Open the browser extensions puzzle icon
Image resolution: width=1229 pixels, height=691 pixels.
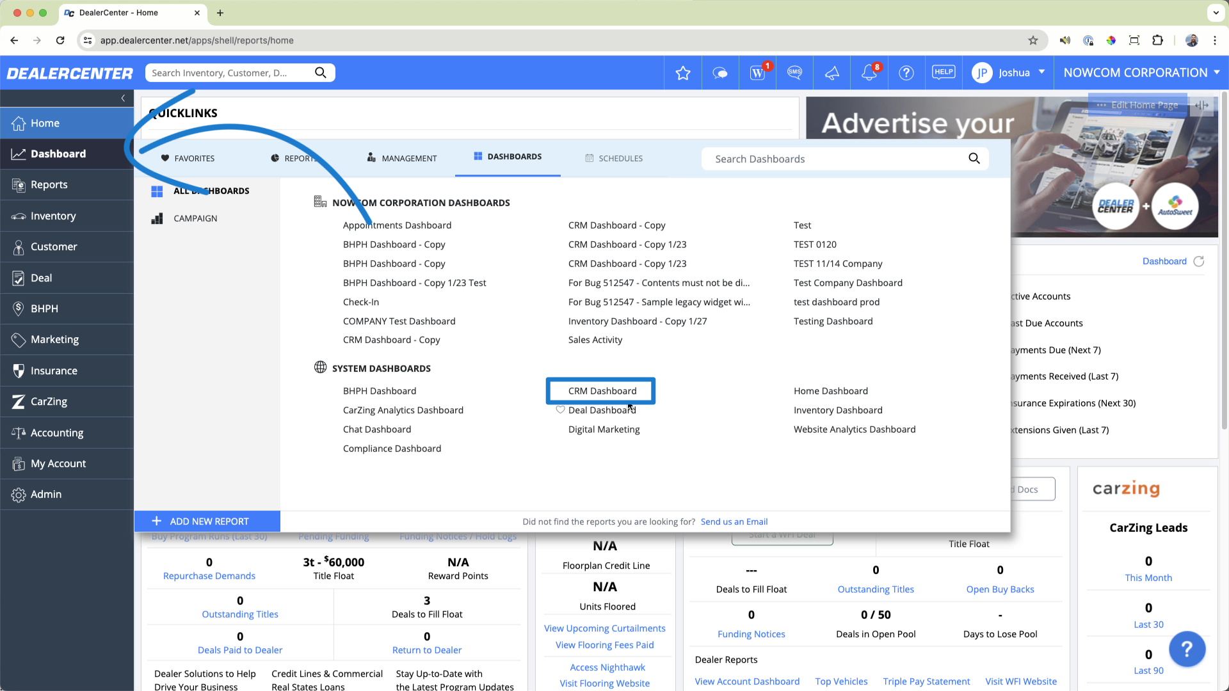[x=1157, y=40]
